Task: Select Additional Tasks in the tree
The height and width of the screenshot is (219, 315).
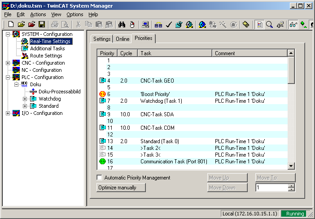Action: click(x=48, y=48)
